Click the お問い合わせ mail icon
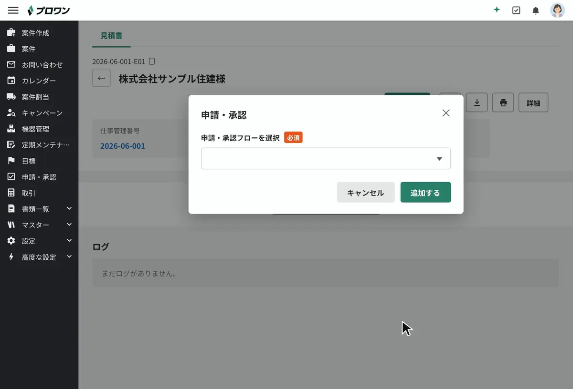This screenshot has width=573, height=389. [11, 64]
